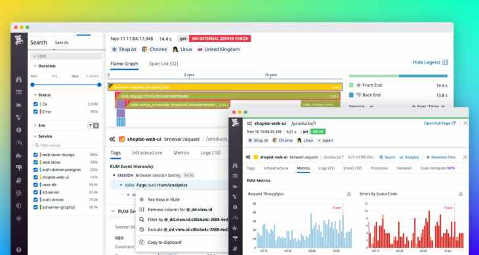Switch to the Span List (32) tab

pos(163,64)
